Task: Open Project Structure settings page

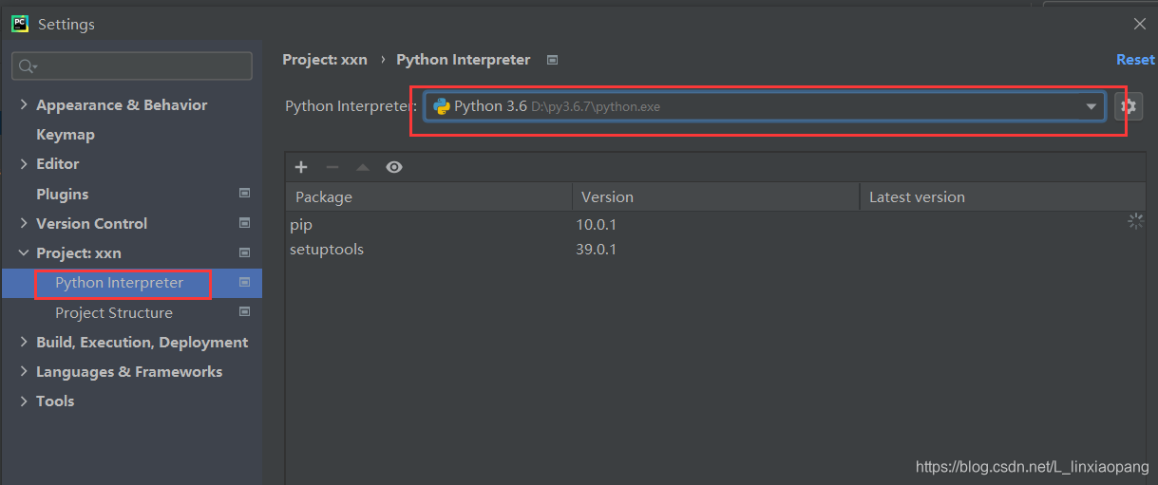Action: coord(114,312)
